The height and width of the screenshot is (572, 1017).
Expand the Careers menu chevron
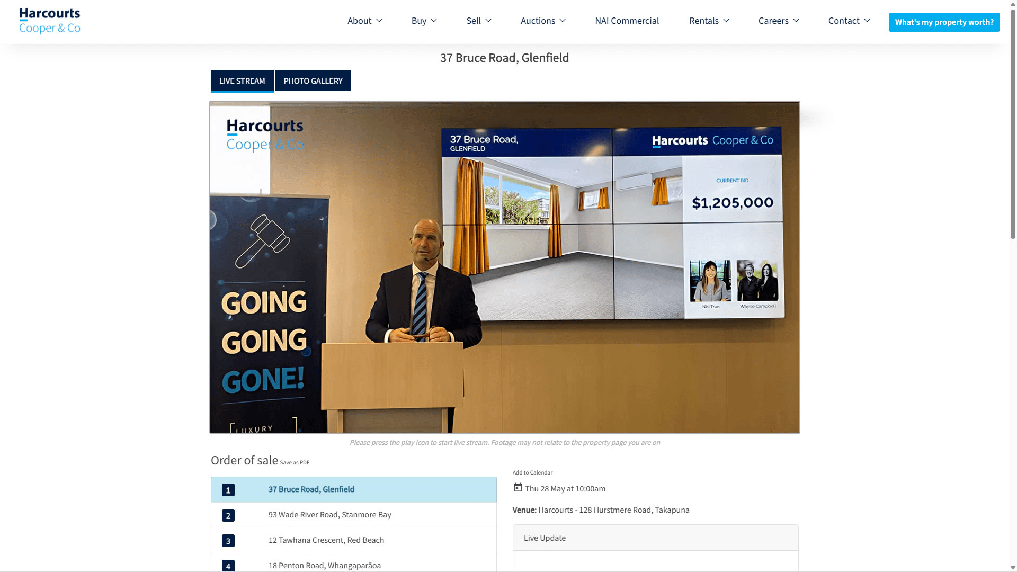[796, 21]
